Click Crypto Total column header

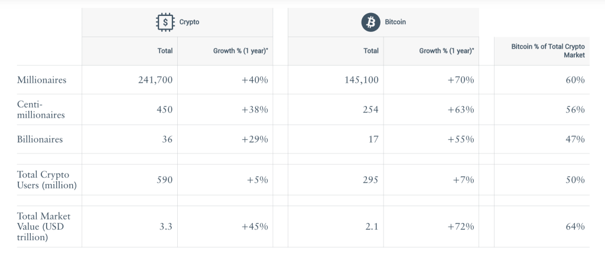pos(165,51)
